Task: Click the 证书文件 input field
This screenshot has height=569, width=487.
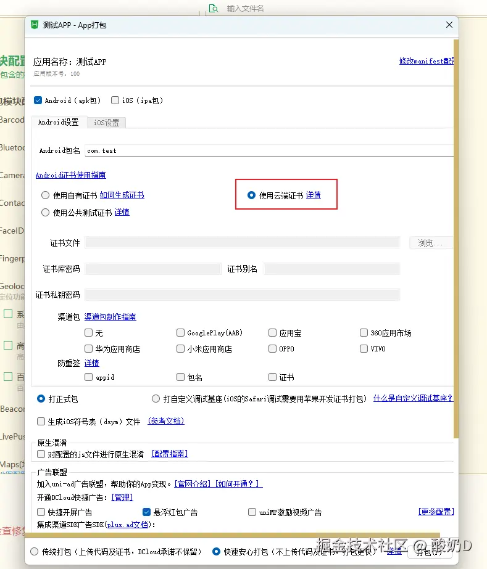Action: tap(242, 243)
